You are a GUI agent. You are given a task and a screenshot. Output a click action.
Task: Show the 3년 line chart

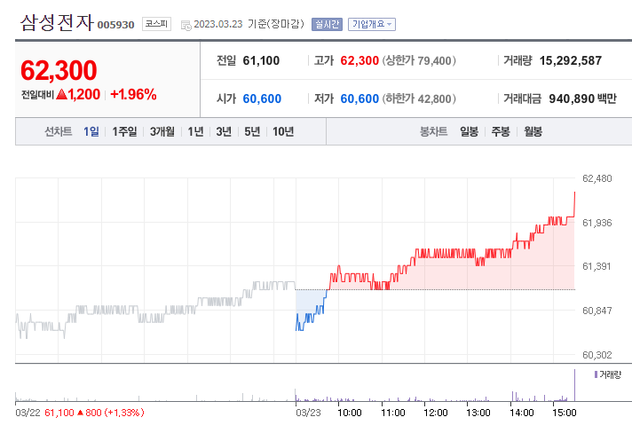[x=224, y=131]
